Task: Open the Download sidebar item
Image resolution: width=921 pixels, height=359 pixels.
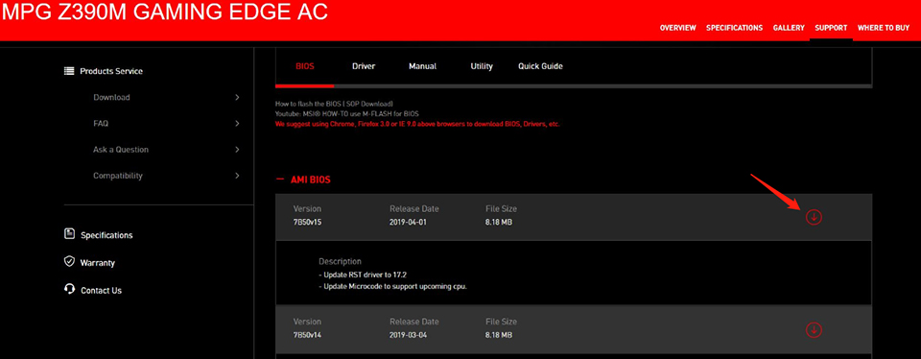Action: [111, 98]
